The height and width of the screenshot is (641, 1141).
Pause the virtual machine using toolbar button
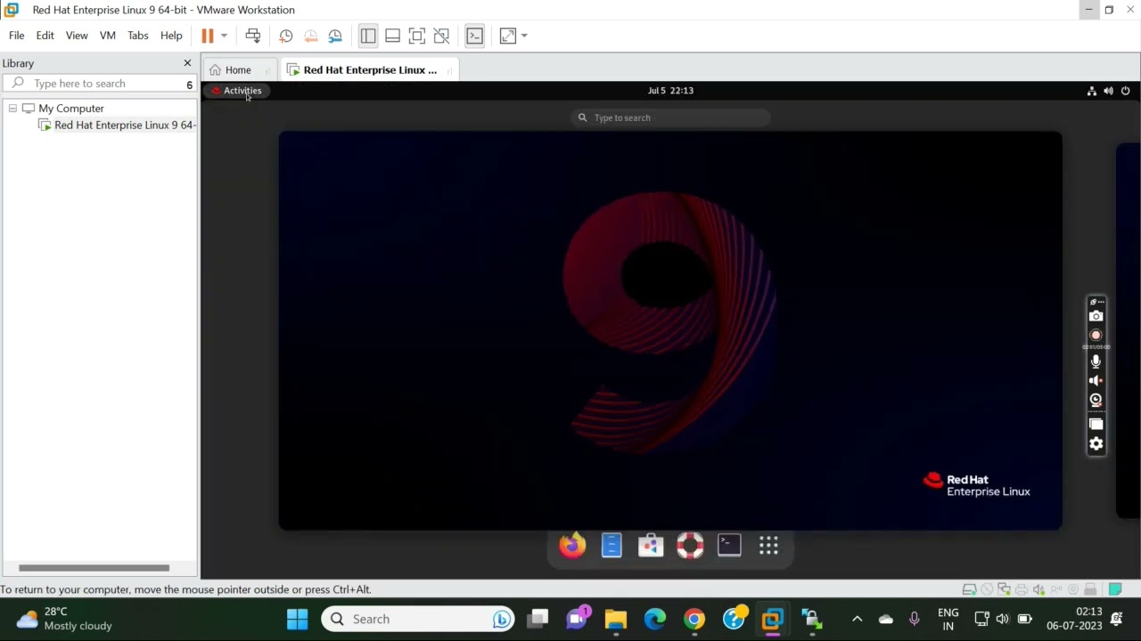(207, 36)
